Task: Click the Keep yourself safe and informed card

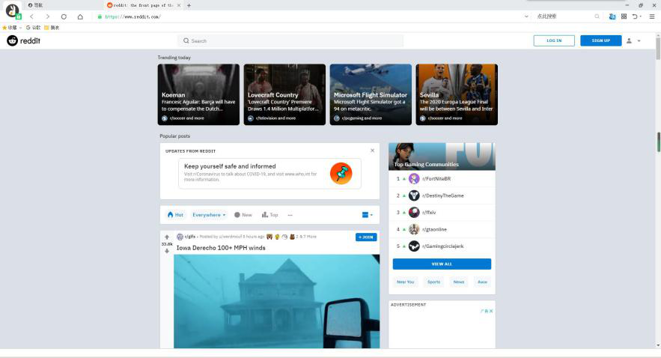Action: (x=269, y=173)
